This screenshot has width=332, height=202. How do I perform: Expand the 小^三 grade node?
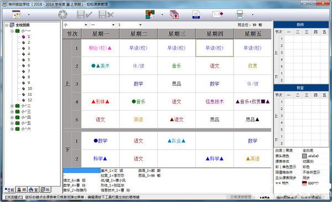(x=12, y=112)
